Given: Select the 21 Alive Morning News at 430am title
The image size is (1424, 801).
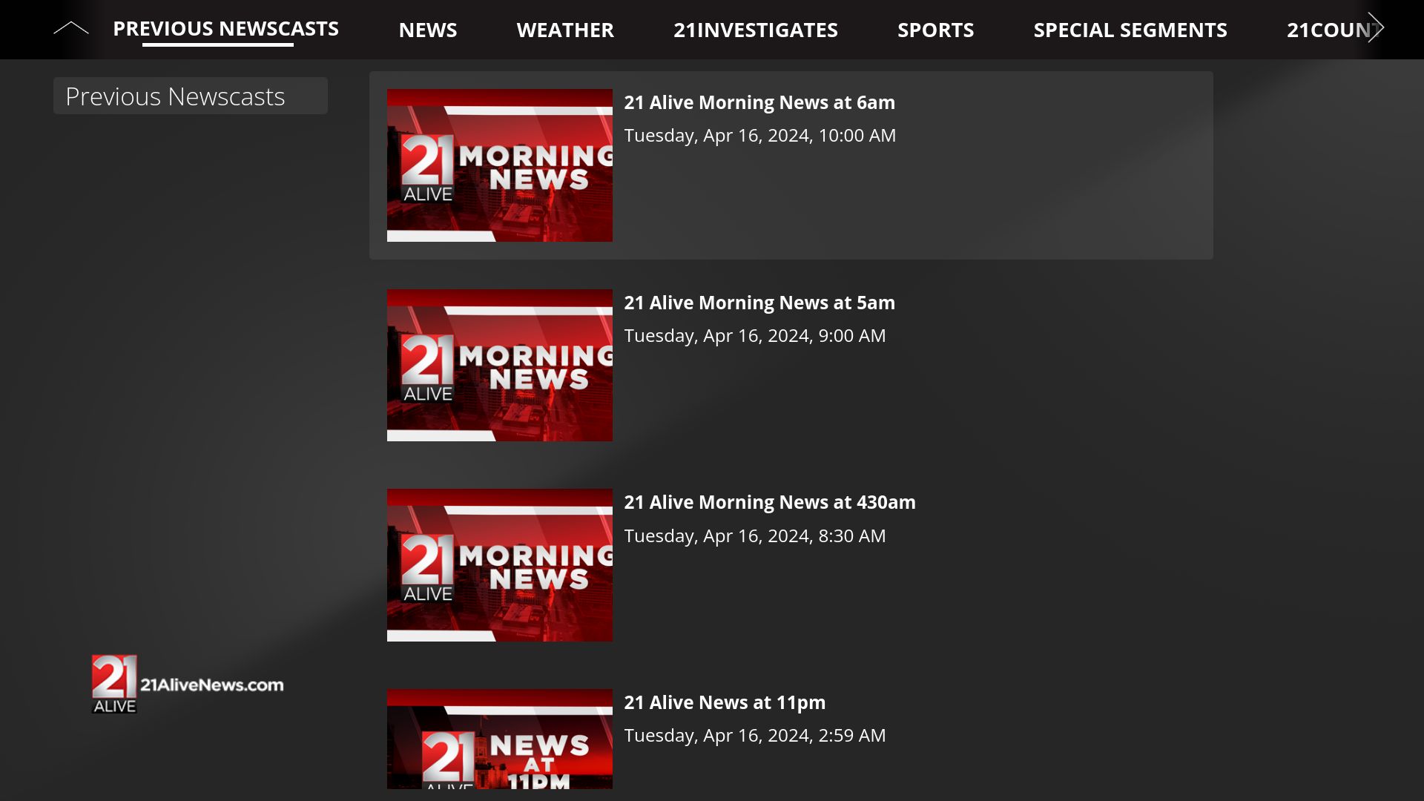Looking at the screenshot, I should (770, 502).
